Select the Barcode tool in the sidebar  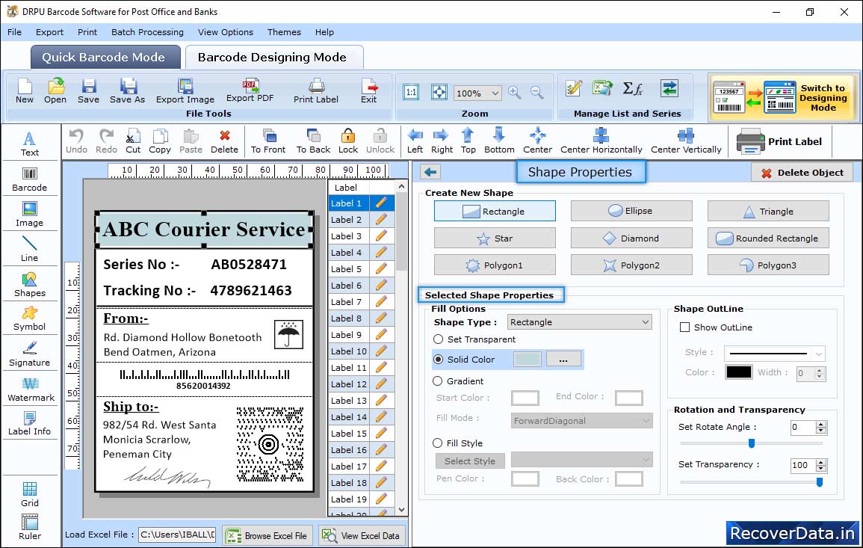(29, 179)
